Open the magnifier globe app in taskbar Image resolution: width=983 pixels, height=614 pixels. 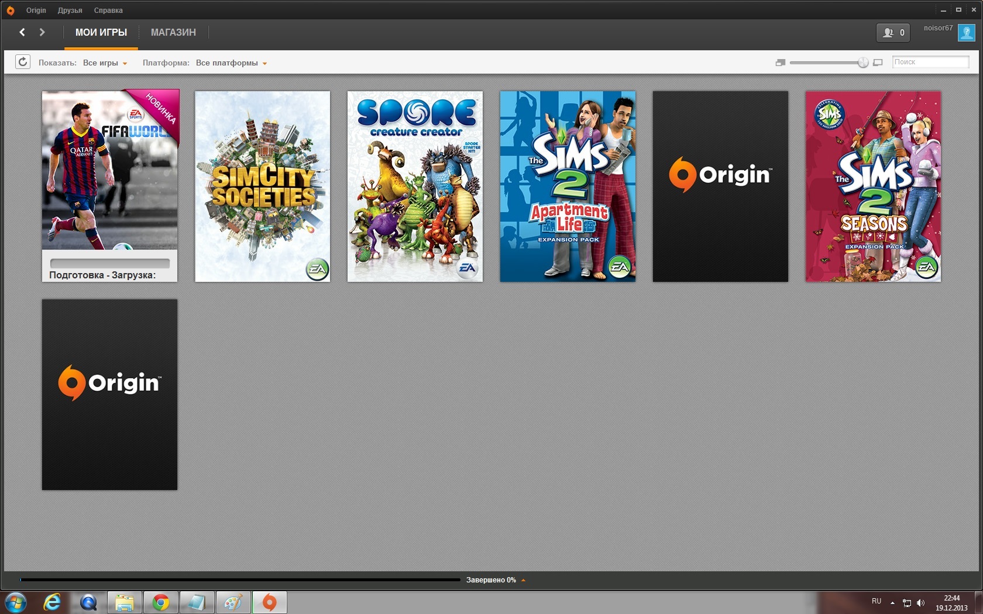pyautogui.click(x=88, y=602)
